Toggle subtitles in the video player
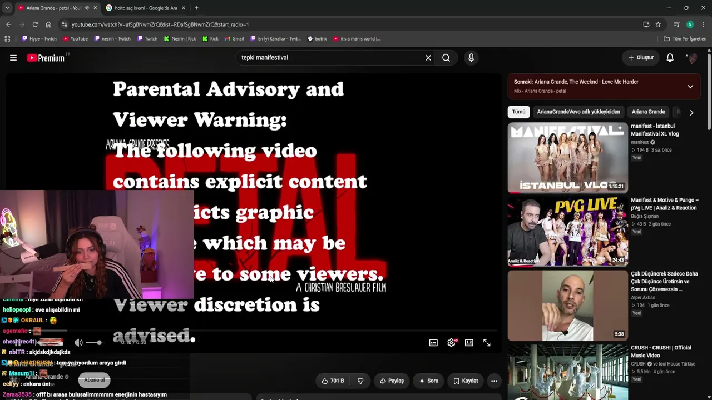 coord(433,343)
